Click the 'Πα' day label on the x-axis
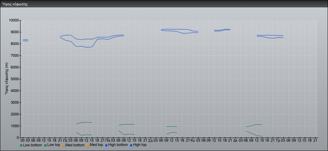 click(108, 140)
